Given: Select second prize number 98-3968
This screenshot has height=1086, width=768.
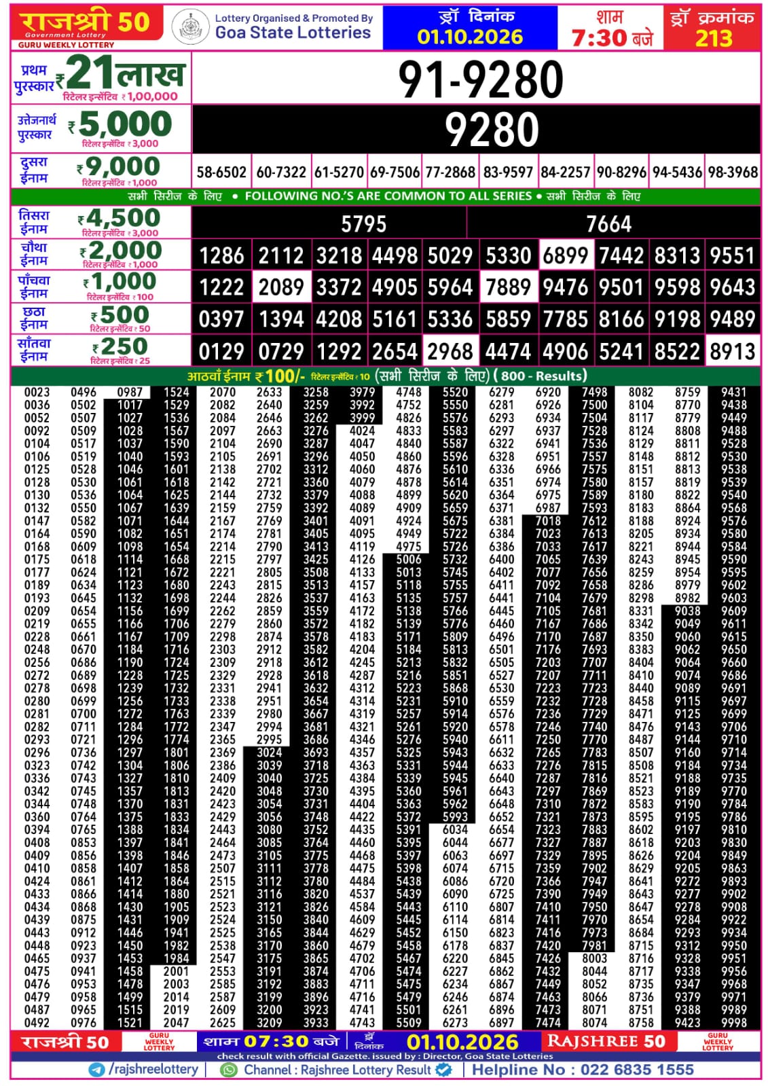Looking at the screenshot, I should pyautogui.click(x=733, y=173).
